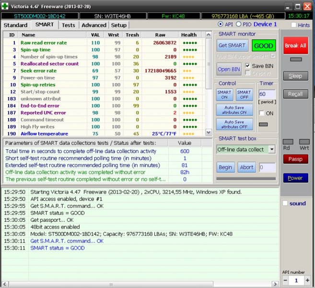This screenshot has width=315, height=288.
Task: Enable the Hints checkbox
Action: point(294,25)
